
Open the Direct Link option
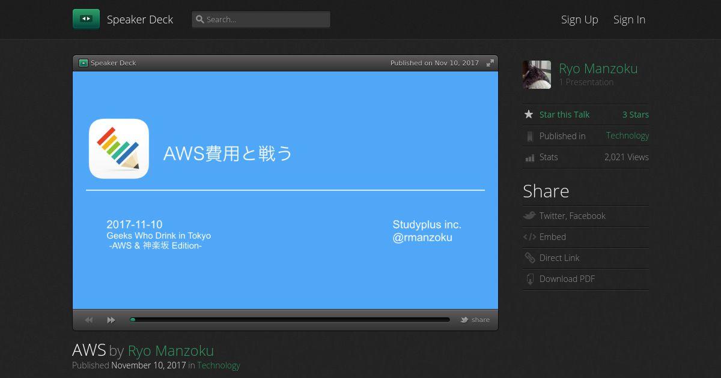pyautogui.click(x=559, y=258)
